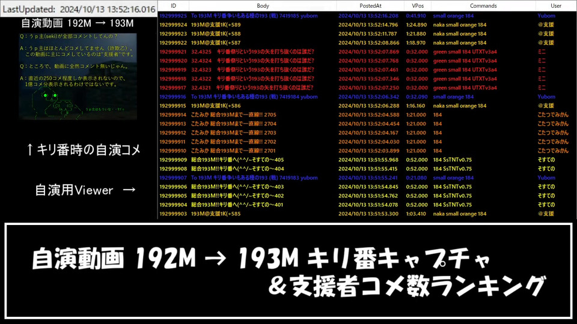Select body starting with 32.4324
The image size is (577, 324).
252,61
